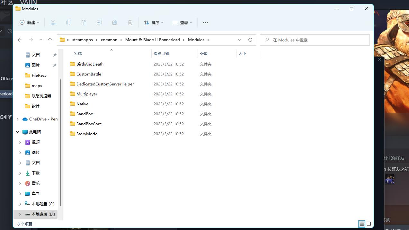This screenshot has height=230, width=409.
Task: Refresh the Modules folder view
Action: point(250,40)
